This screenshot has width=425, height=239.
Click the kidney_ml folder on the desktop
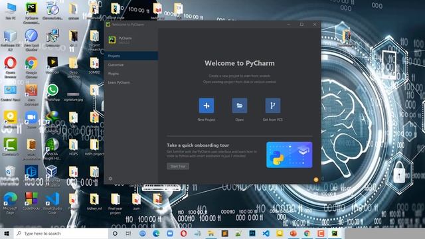pos(94,202)
